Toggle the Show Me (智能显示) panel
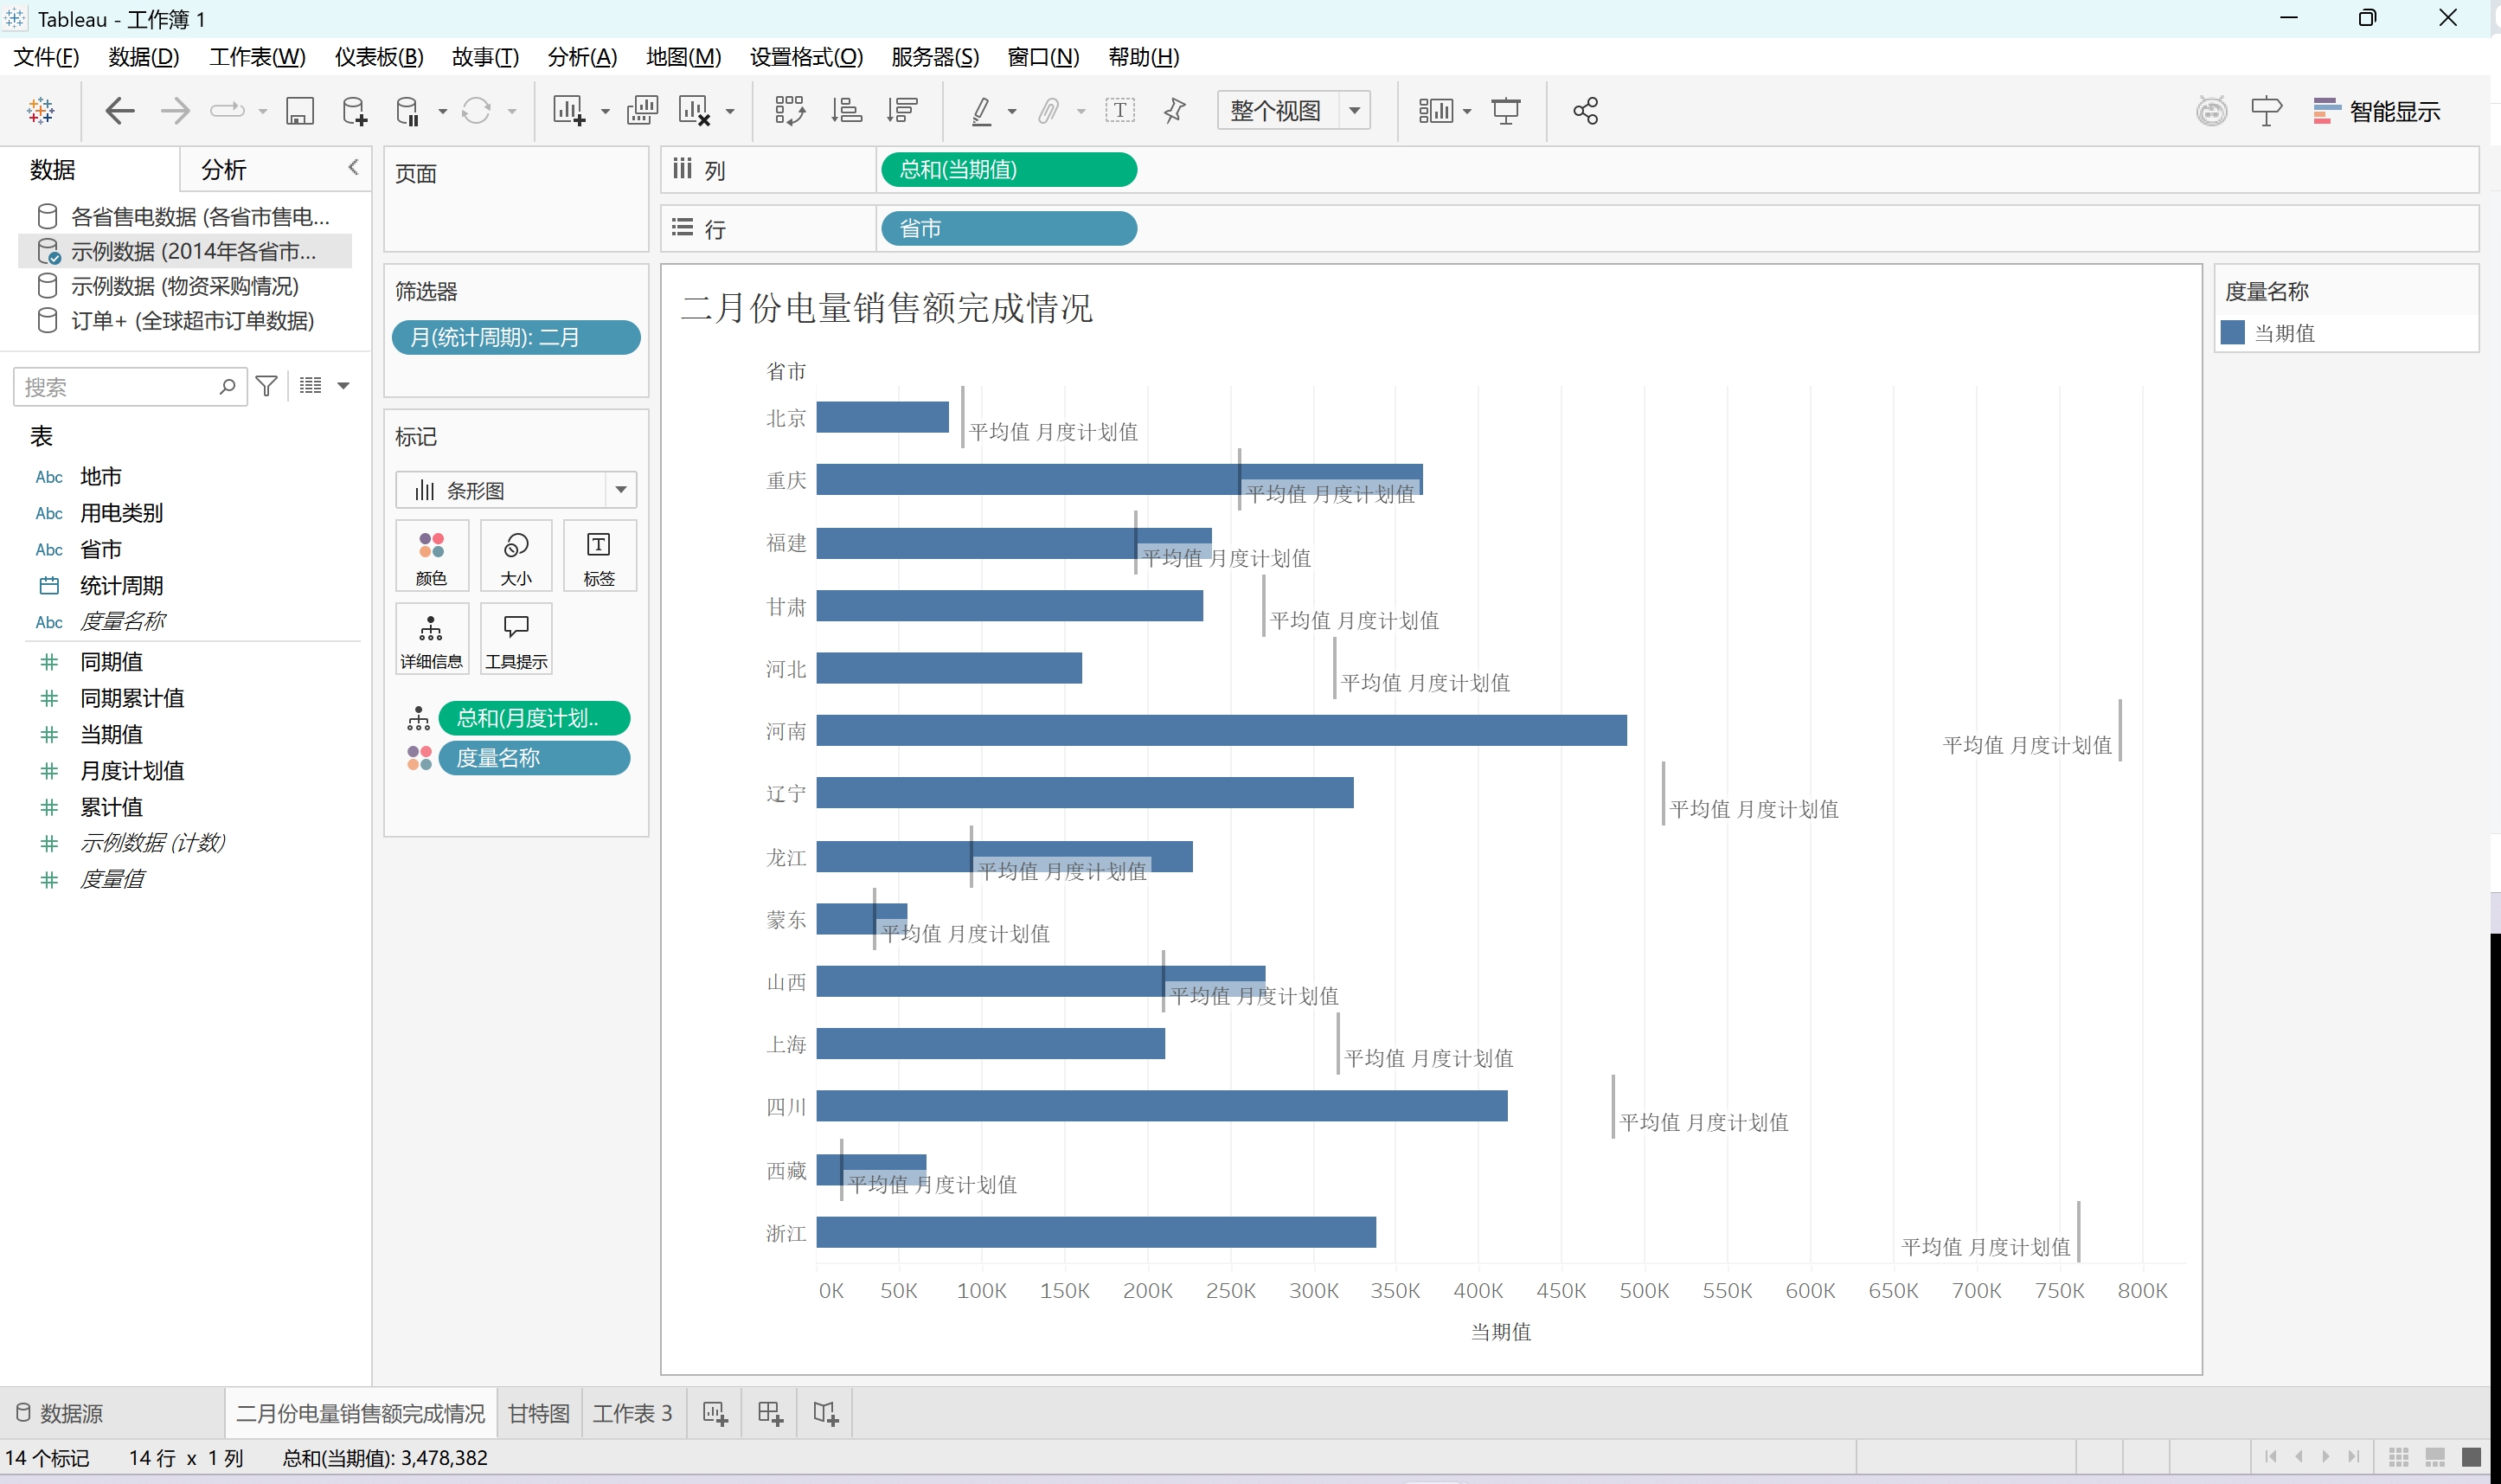2501x1484 pixels. pyautogui.click(x=2376, y=110)
